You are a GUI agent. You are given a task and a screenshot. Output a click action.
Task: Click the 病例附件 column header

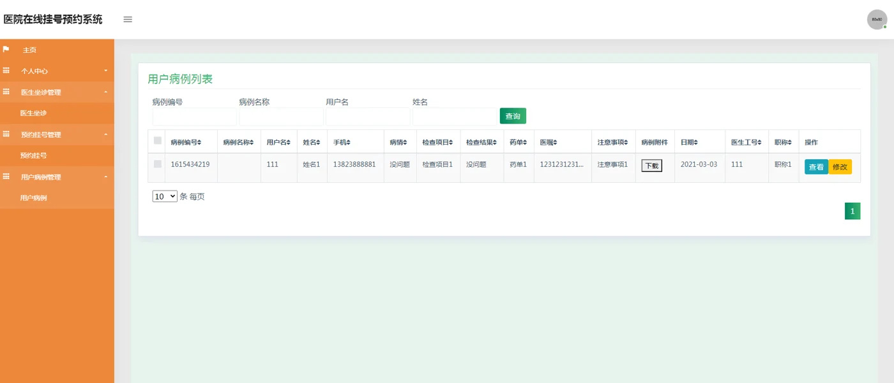coord(655,143)
